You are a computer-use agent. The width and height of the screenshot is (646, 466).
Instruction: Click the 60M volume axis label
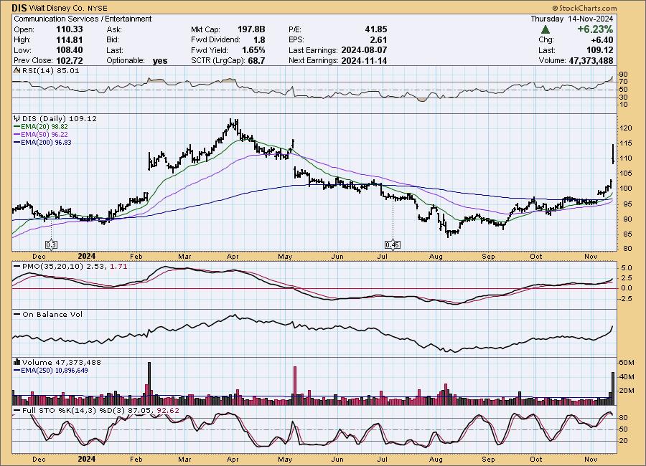click(x=627, y=363)
